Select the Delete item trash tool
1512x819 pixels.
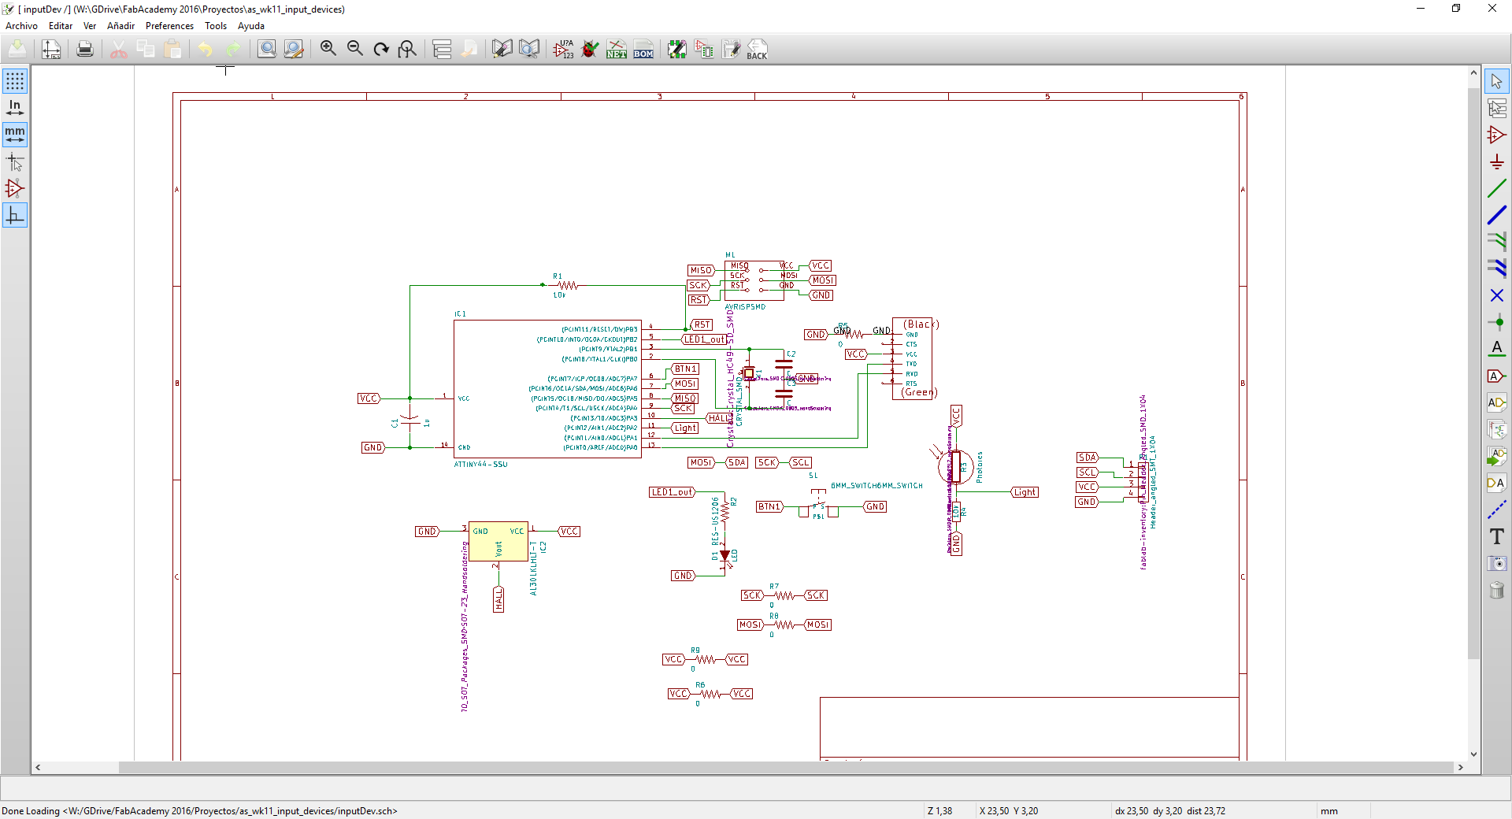(1496, 590)
